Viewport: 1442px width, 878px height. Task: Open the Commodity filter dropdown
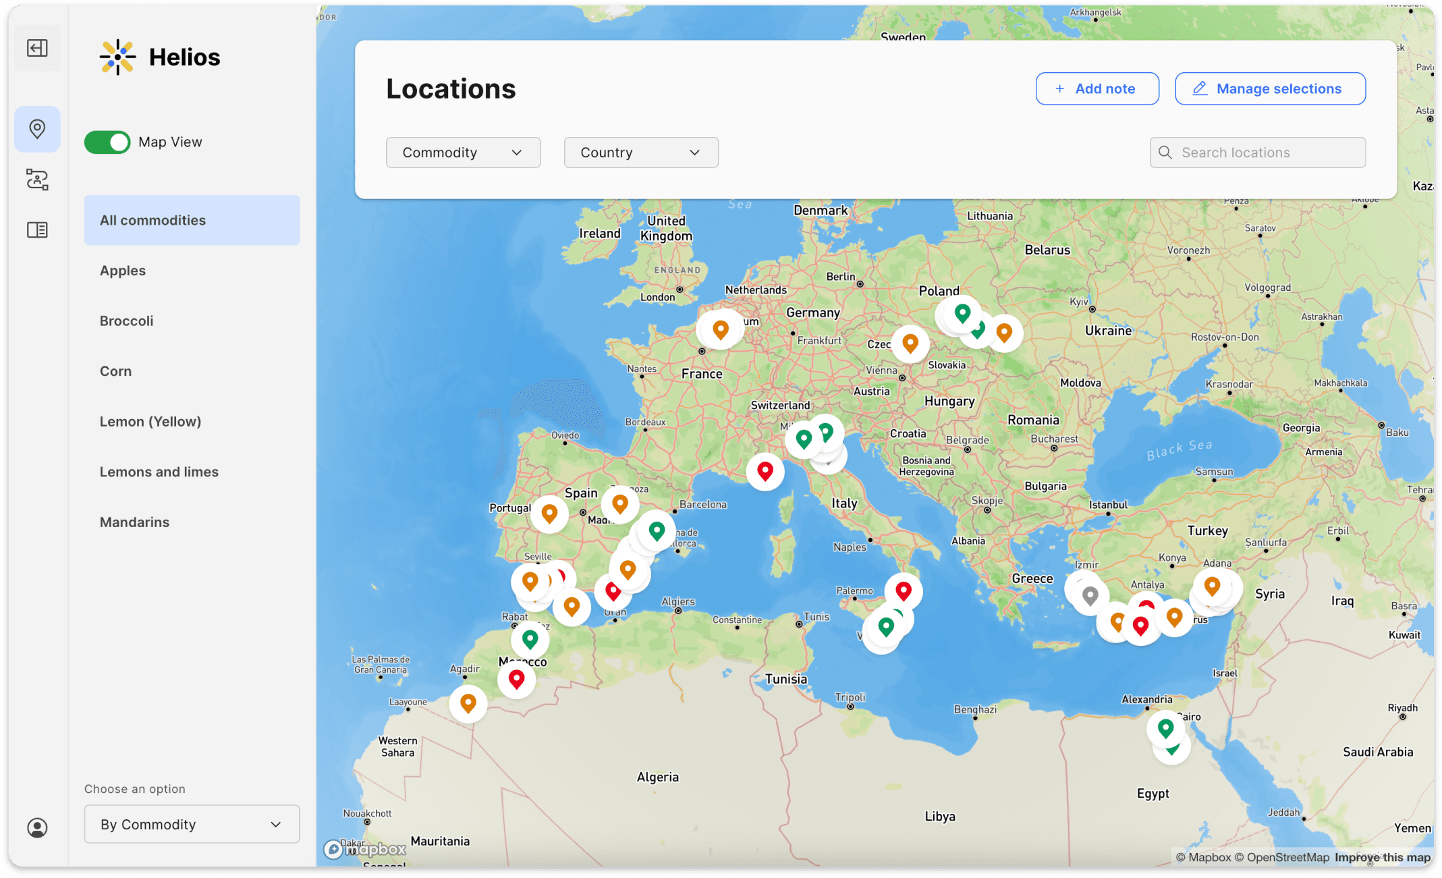coord(463,153)
